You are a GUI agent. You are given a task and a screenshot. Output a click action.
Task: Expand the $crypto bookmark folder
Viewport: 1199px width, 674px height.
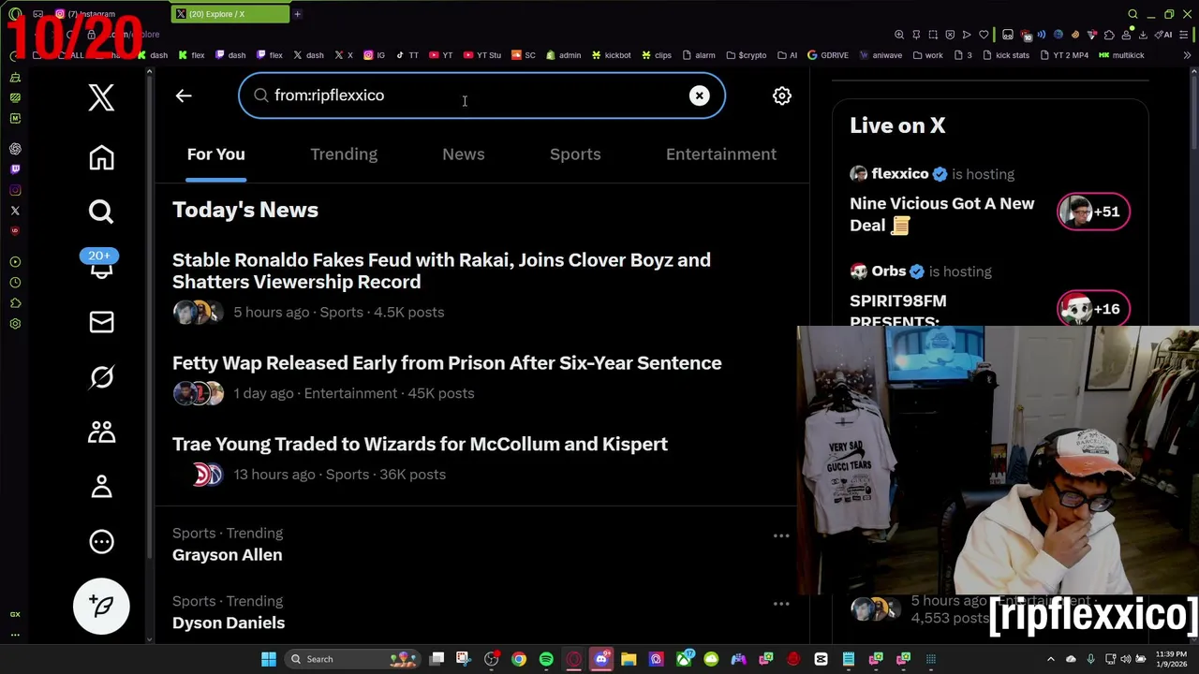click(746, 55)
